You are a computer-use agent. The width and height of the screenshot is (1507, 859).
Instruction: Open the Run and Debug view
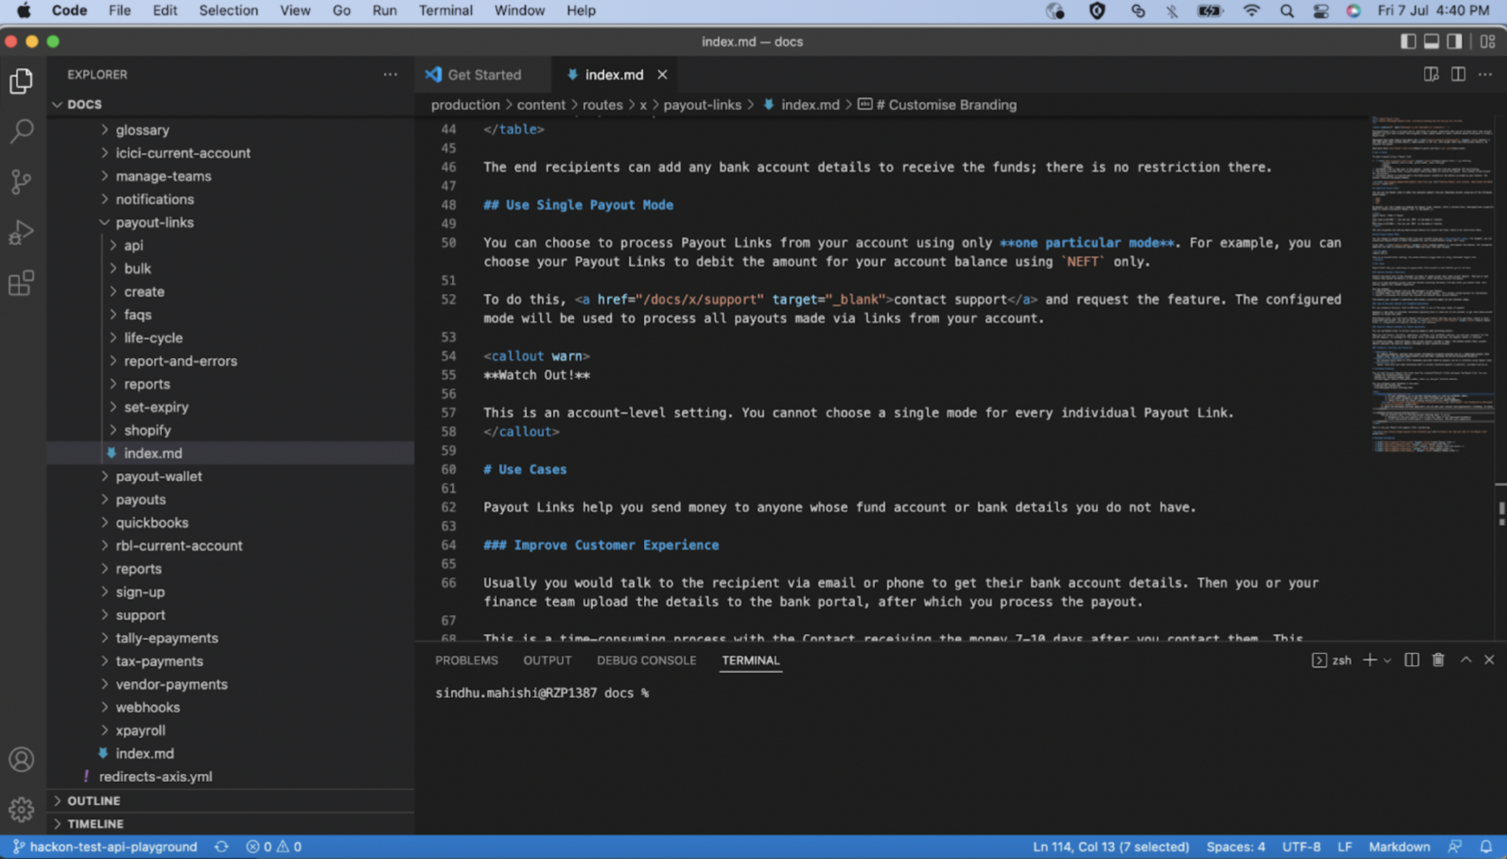pyautogui.click(x=21, y=232)
